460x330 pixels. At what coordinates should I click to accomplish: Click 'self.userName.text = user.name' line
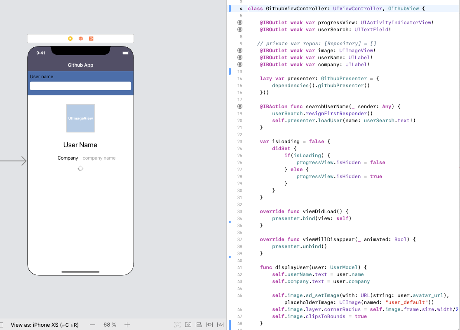pyautogui.click(x=318, y=275)
